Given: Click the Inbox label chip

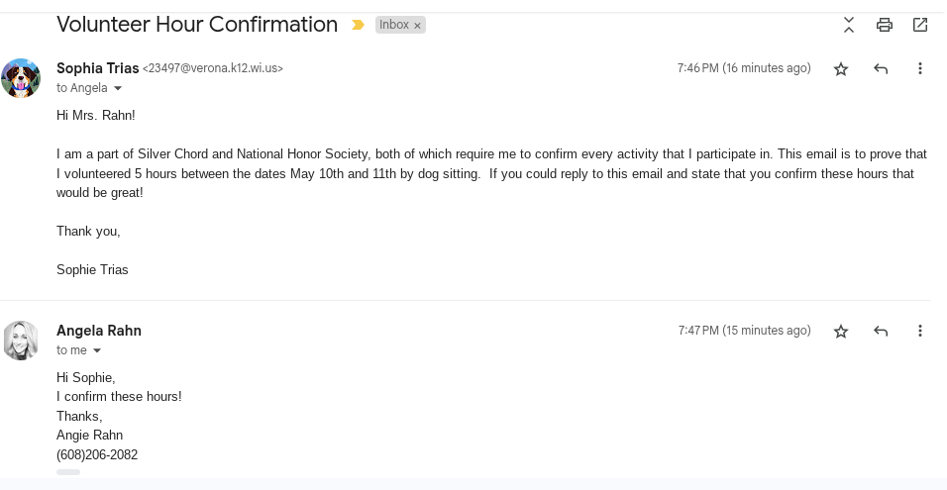Looking at the screenshot, I should [393, 25].
